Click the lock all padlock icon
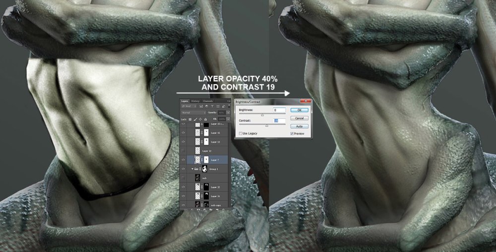496x252 pixels. pyautogui.click(x=205, y=119)
